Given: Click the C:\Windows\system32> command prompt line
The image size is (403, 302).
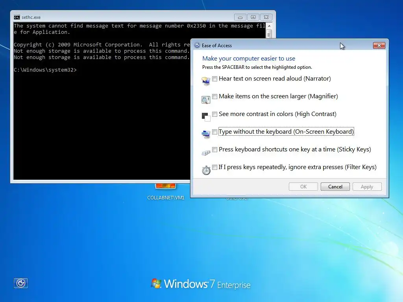Looking at the screenshot, I should (x=45, y=70).
